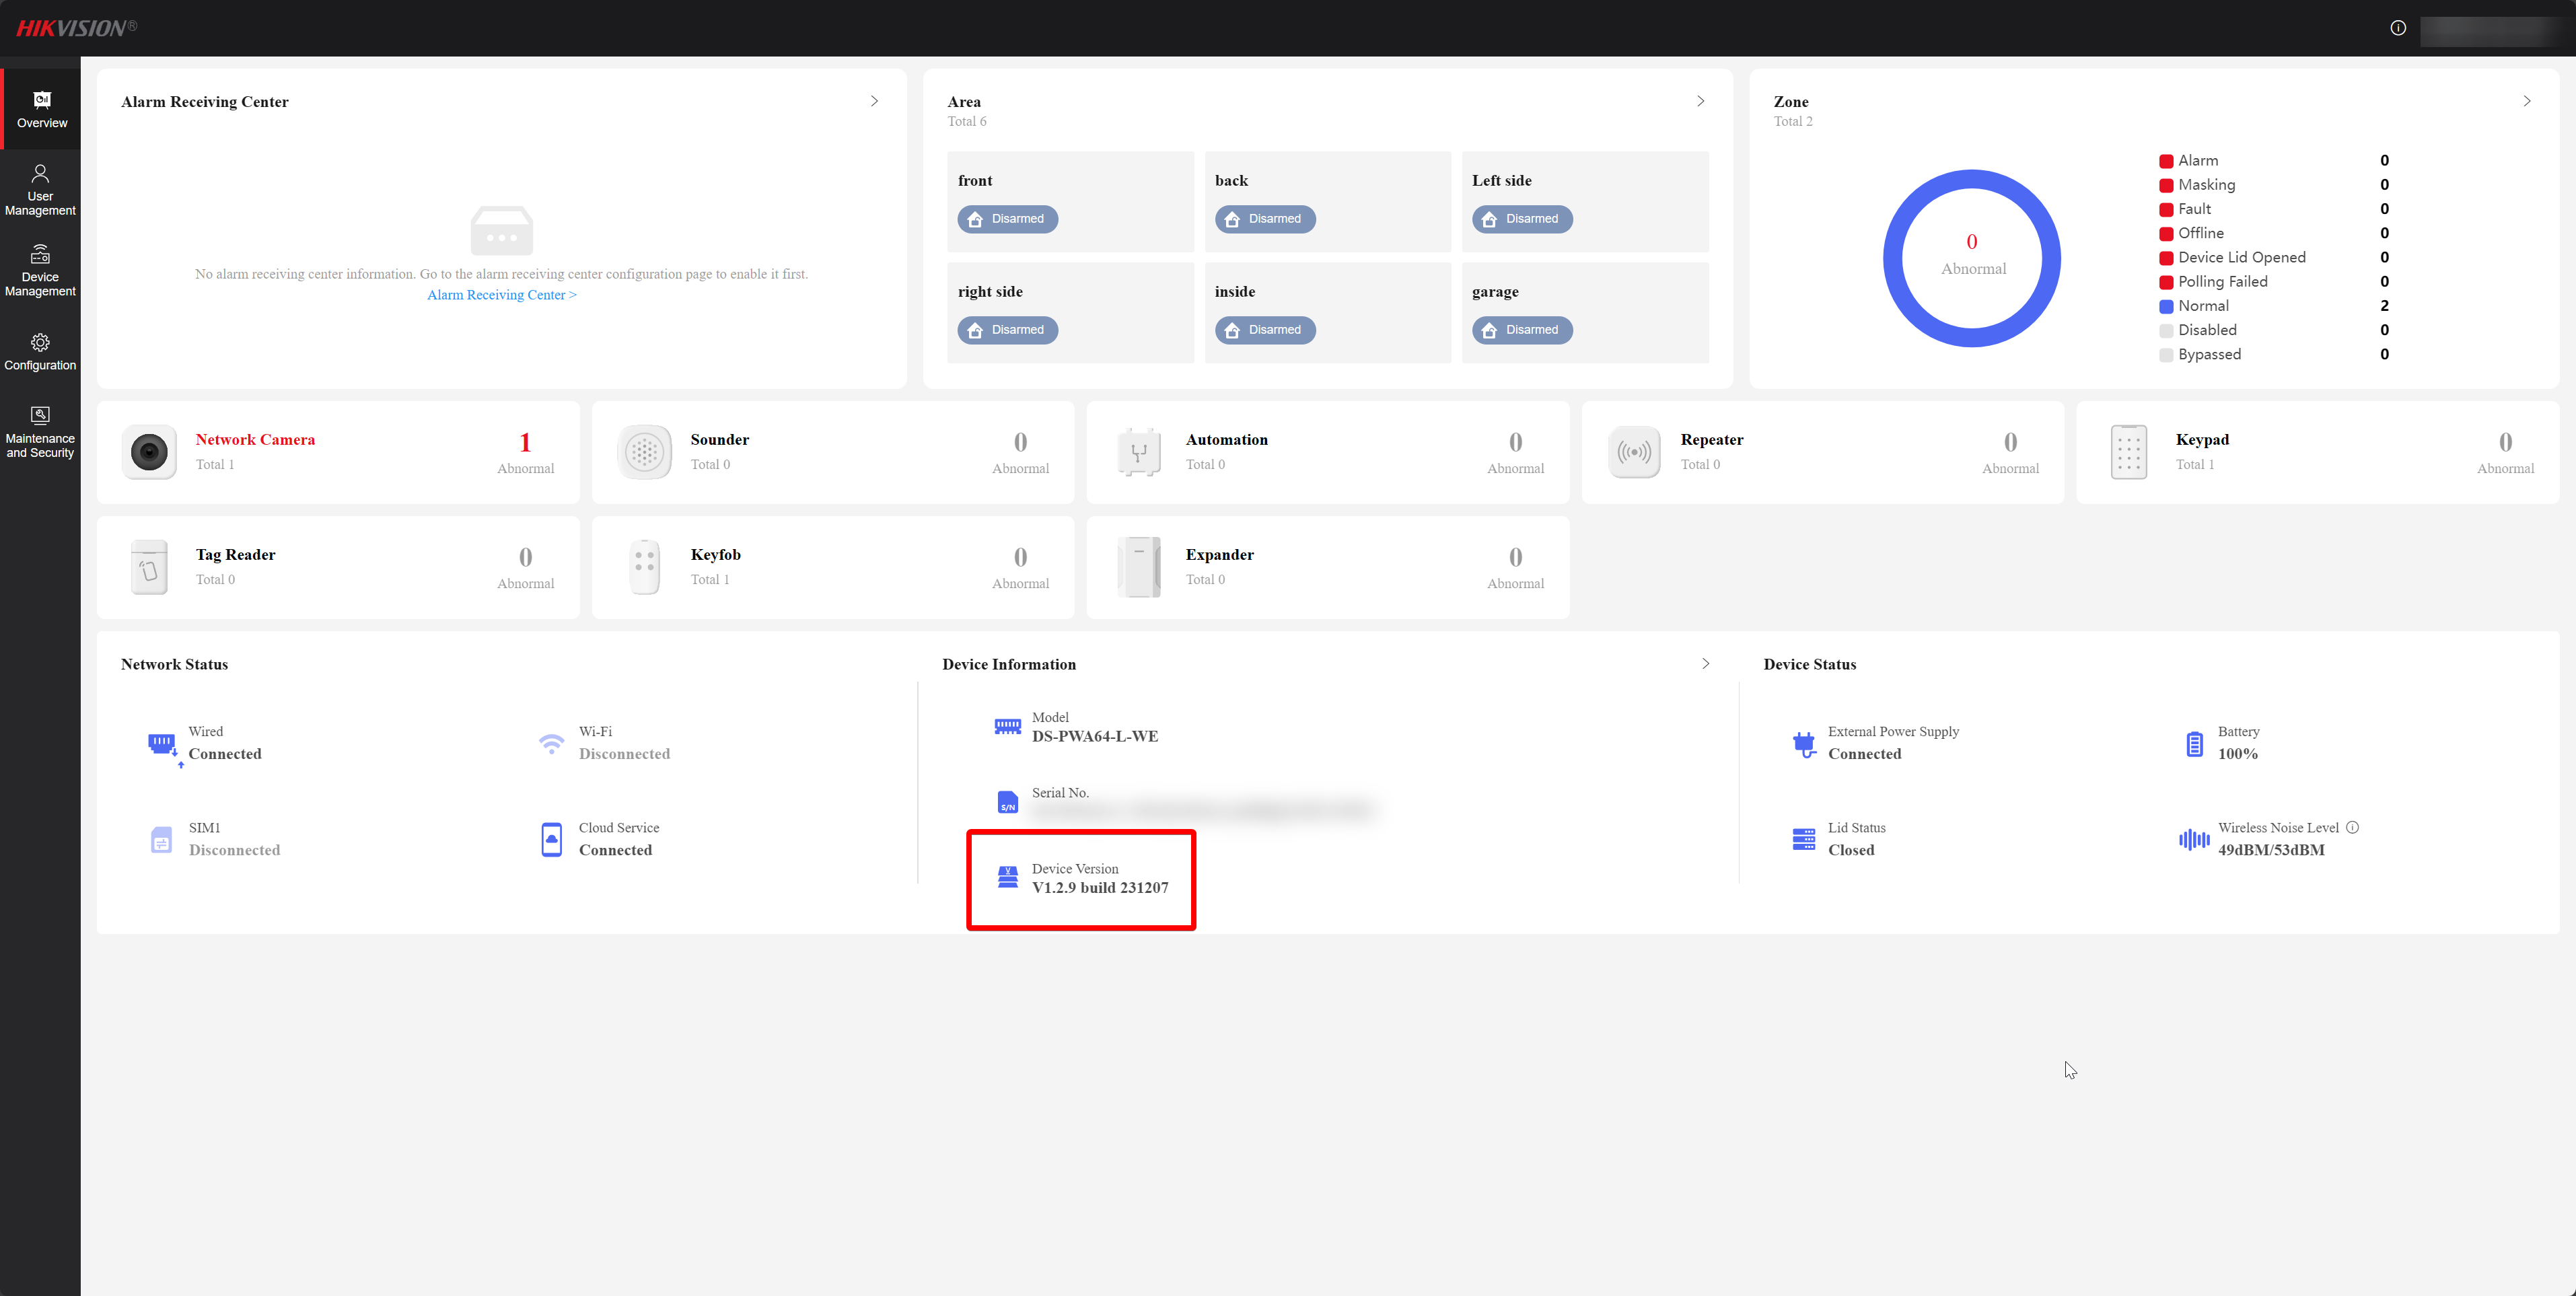The width and height of the screenshot is (2576, 1296).
Task: Click the Device Management tab
Action: (40, 269)
